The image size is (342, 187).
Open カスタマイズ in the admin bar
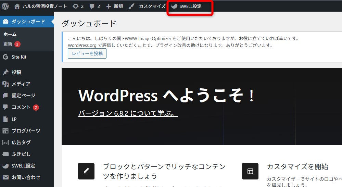[x=152, y=6]
